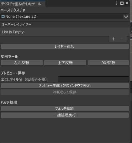Viewport: 132px width, 143px height.
Task: Open the window kebab options menu
Action: coord(116,3)
